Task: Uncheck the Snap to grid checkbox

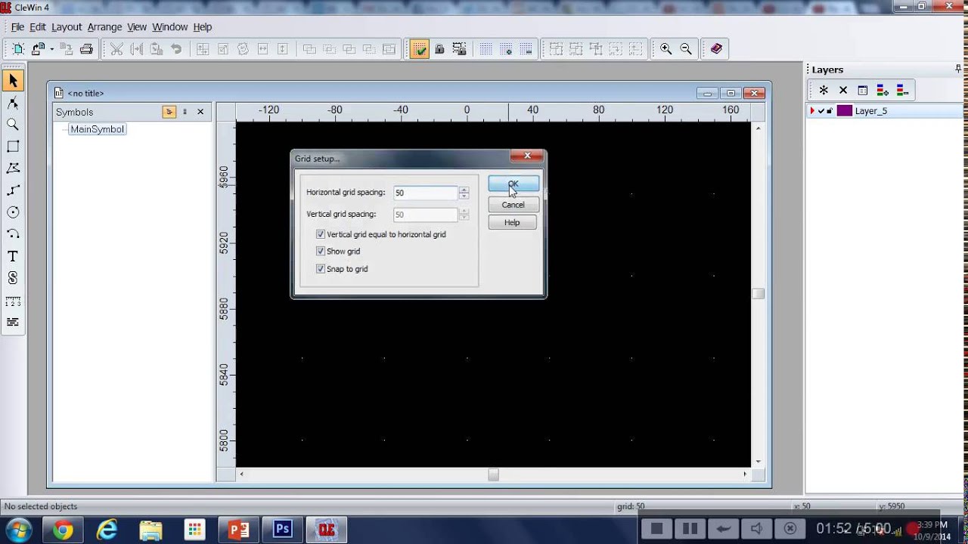Action: coord(321,268)
